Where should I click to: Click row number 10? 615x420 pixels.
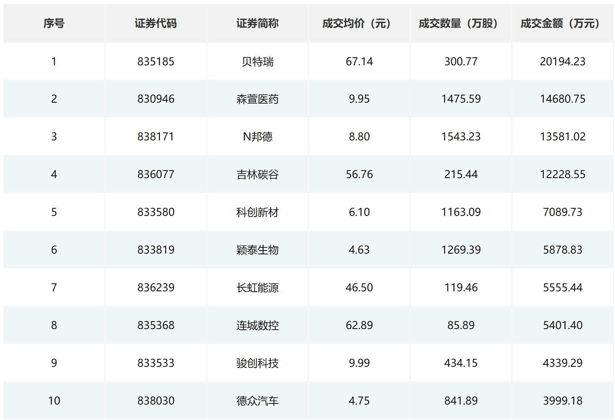[x=54, y=401]
